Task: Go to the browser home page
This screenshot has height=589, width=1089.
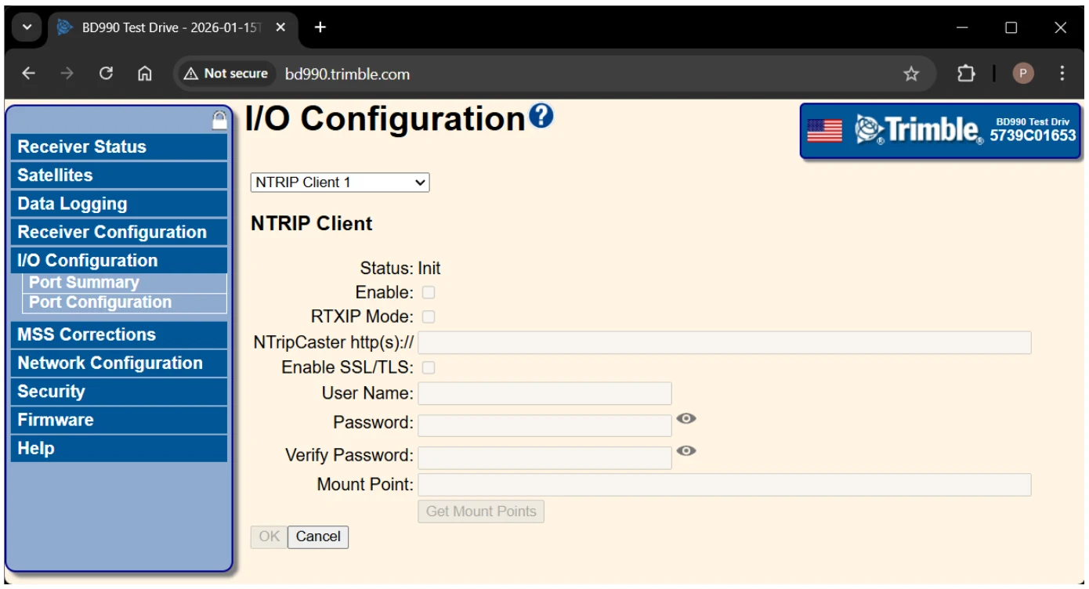Action: 144,74
